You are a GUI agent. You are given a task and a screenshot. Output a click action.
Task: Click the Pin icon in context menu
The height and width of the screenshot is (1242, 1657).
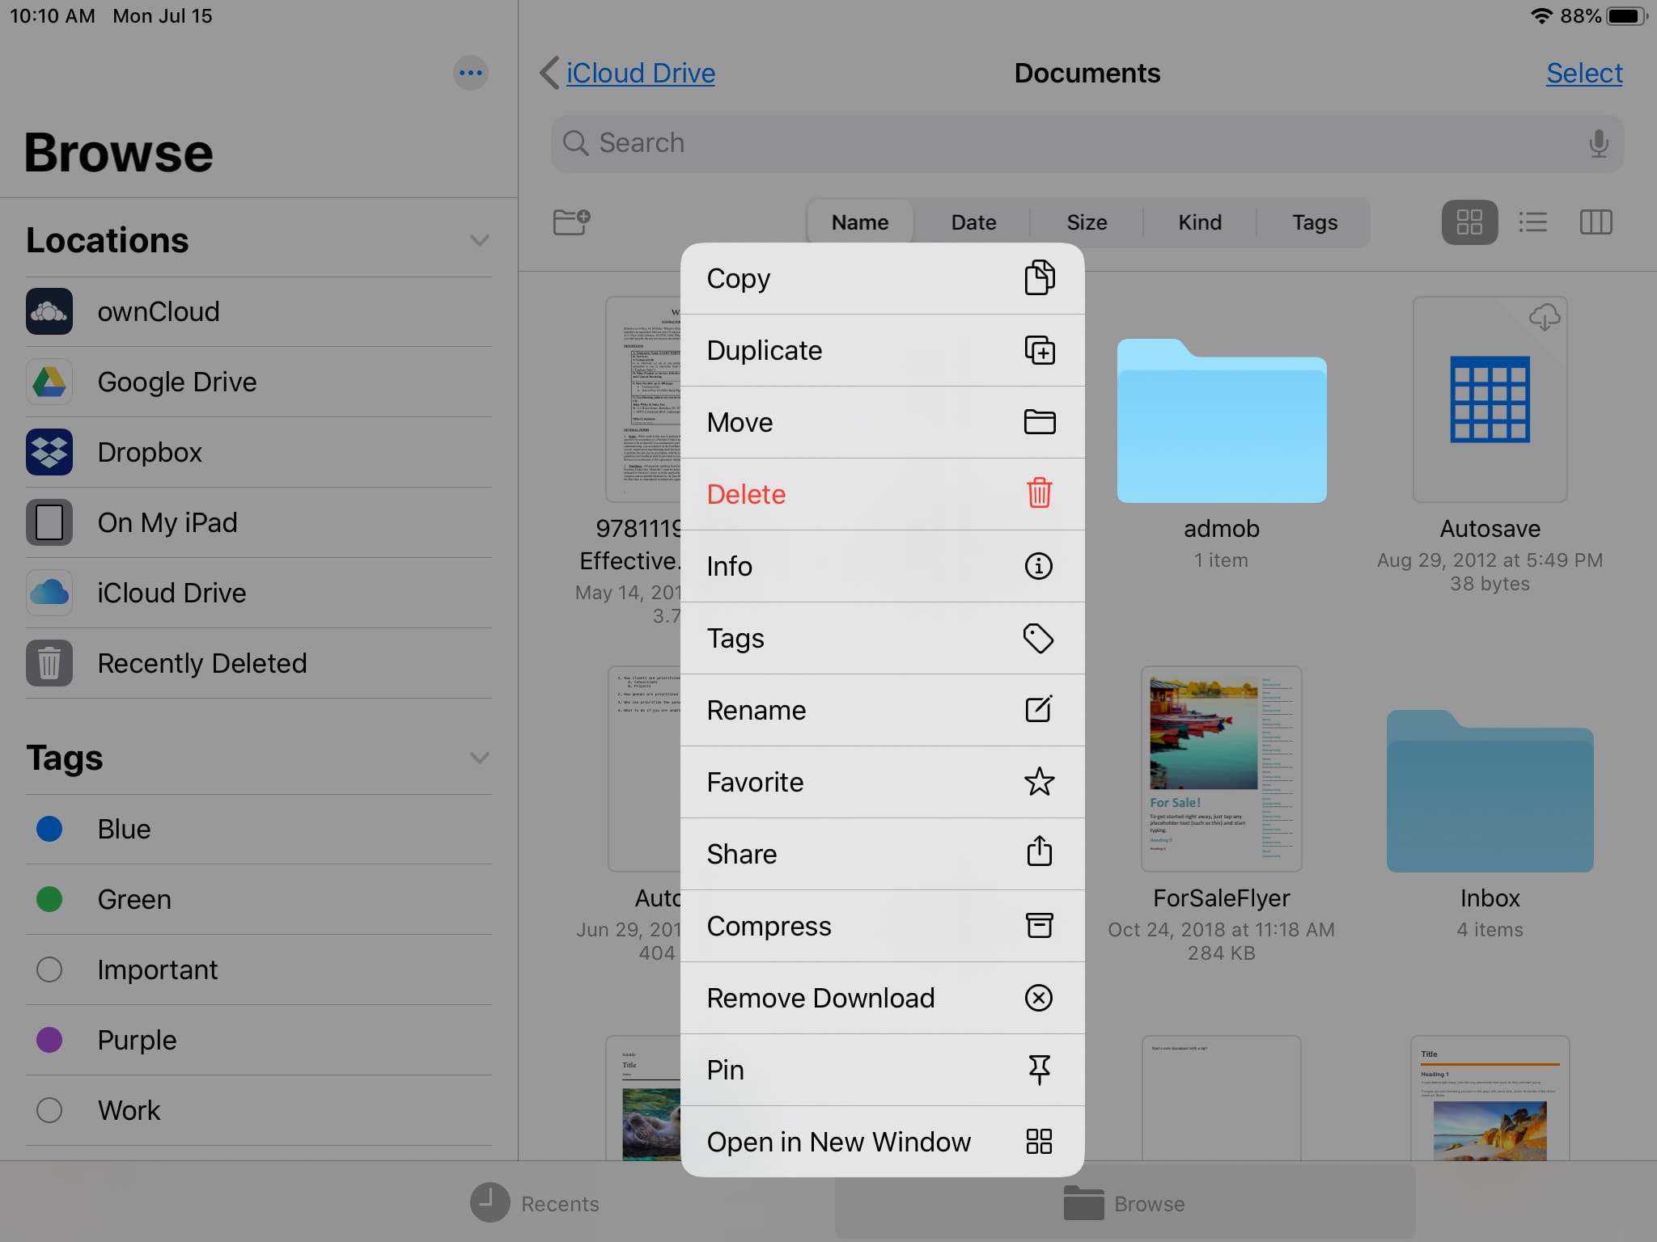(x=1039, y=1070)
